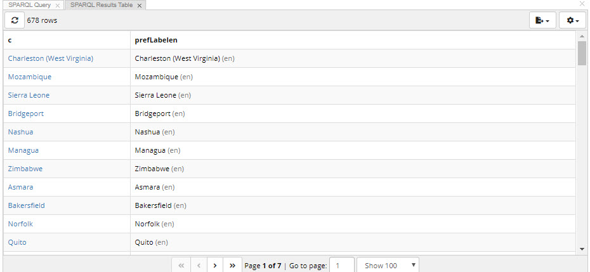
Task: Go to the first results page
Action: (181, 266)
